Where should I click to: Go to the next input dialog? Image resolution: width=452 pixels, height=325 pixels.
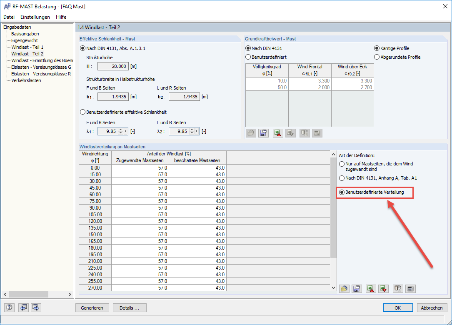(35, 307)
